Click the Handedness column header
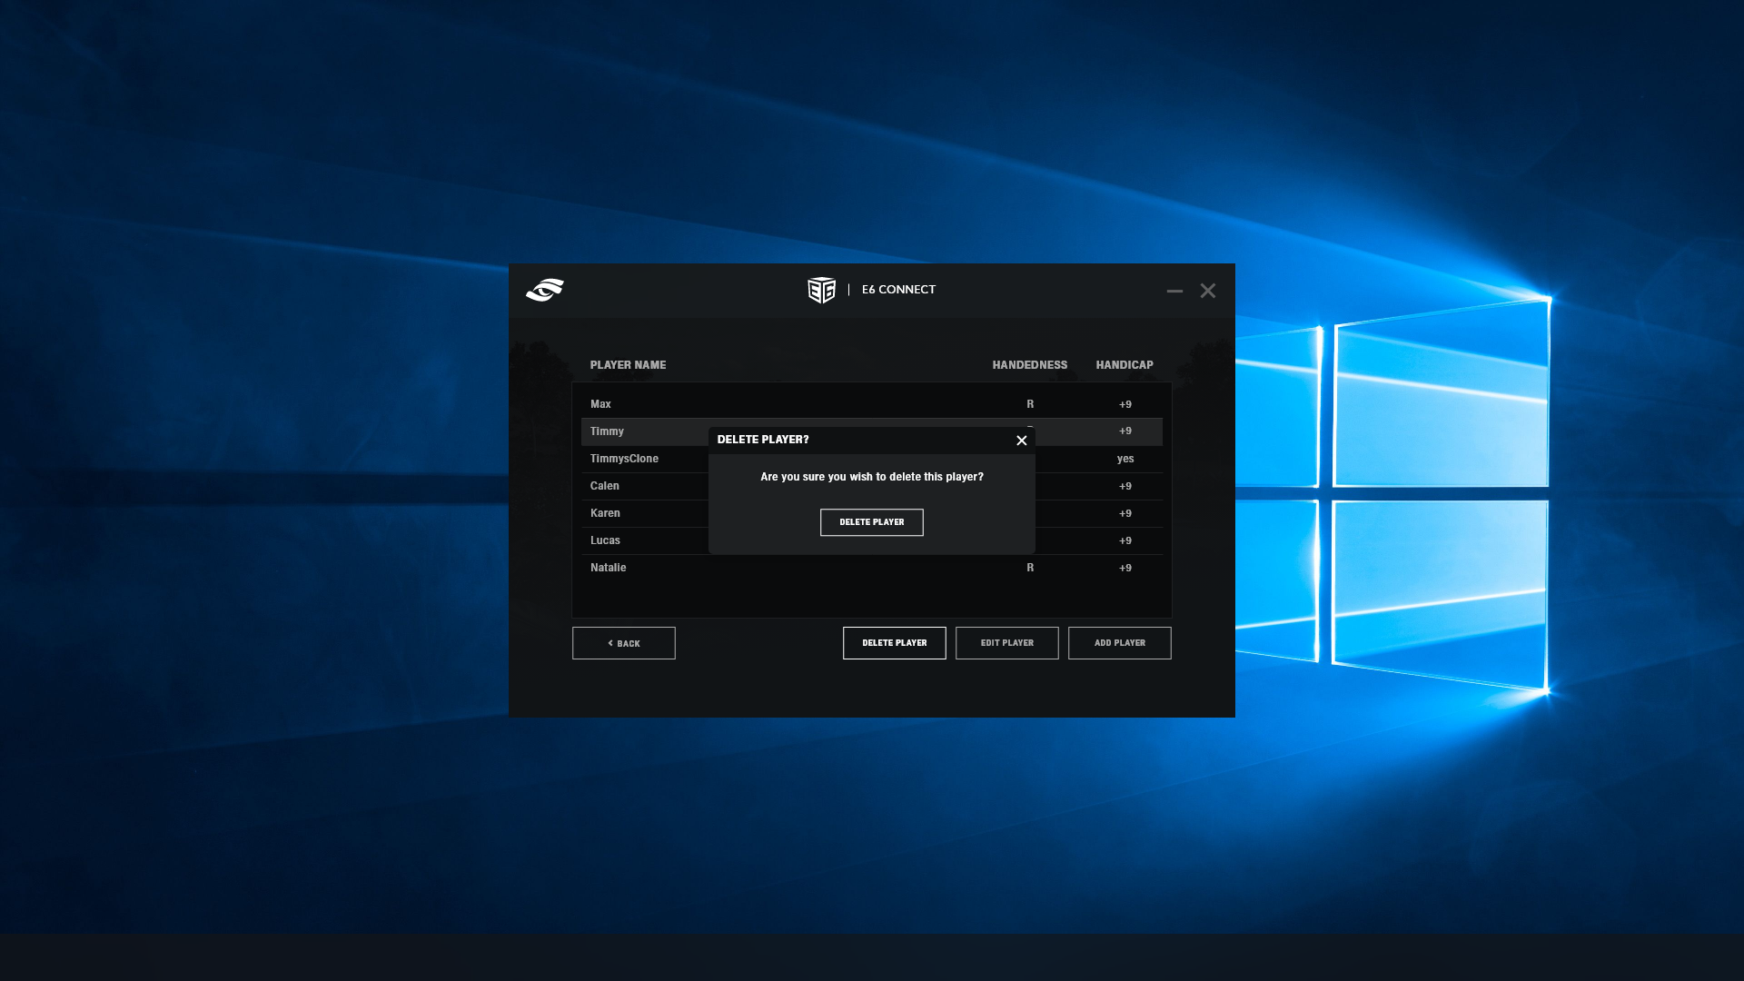The width and height of the screenshot is (1744, 981). pyautogui.click(x=1029, y=365)
